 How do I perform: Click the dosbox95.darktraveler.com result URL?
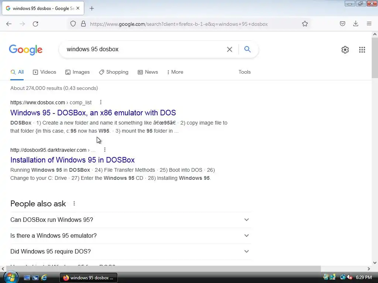(53, 150)
